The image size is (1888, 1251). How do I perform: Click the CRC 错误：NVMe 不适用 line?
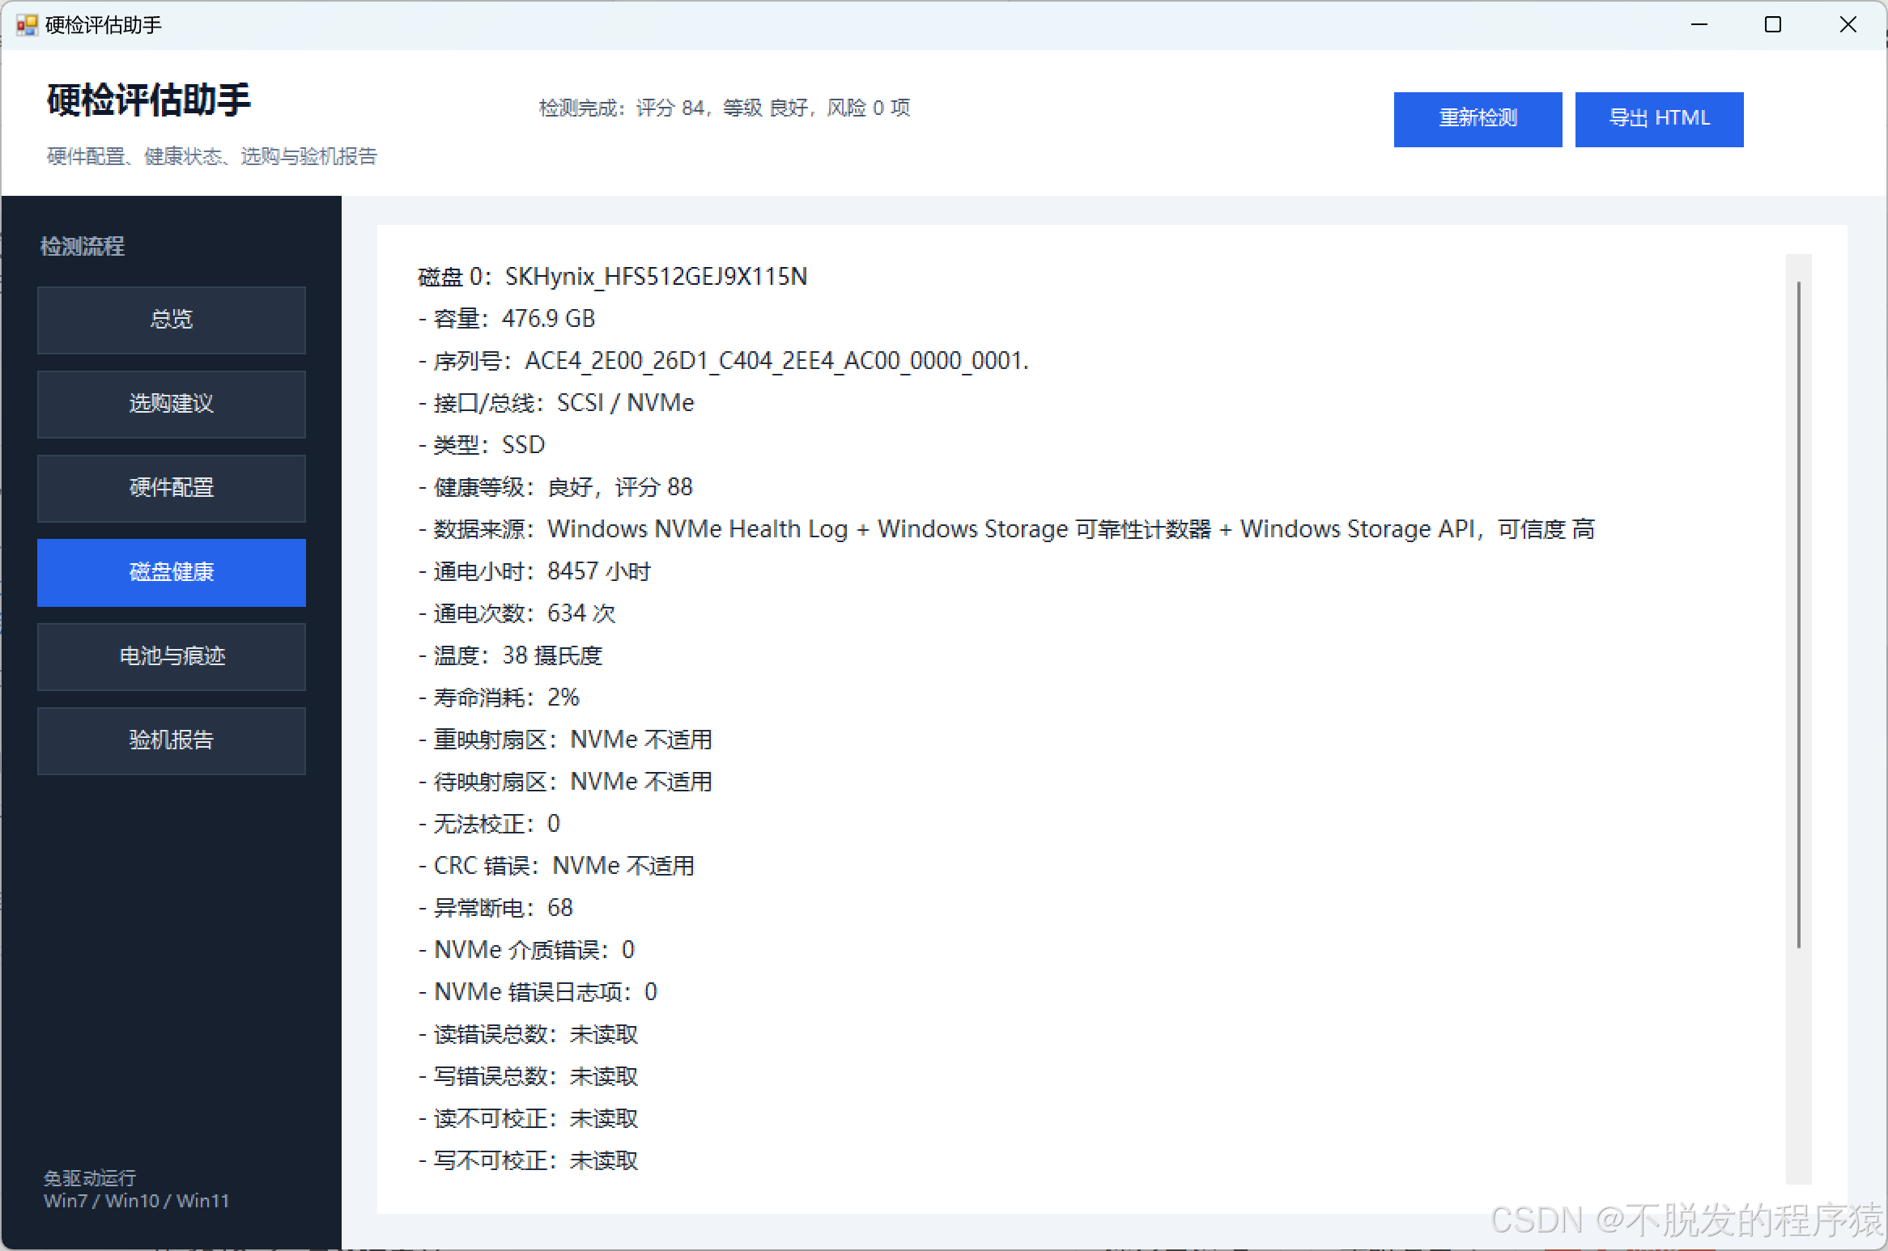[556, 866]
